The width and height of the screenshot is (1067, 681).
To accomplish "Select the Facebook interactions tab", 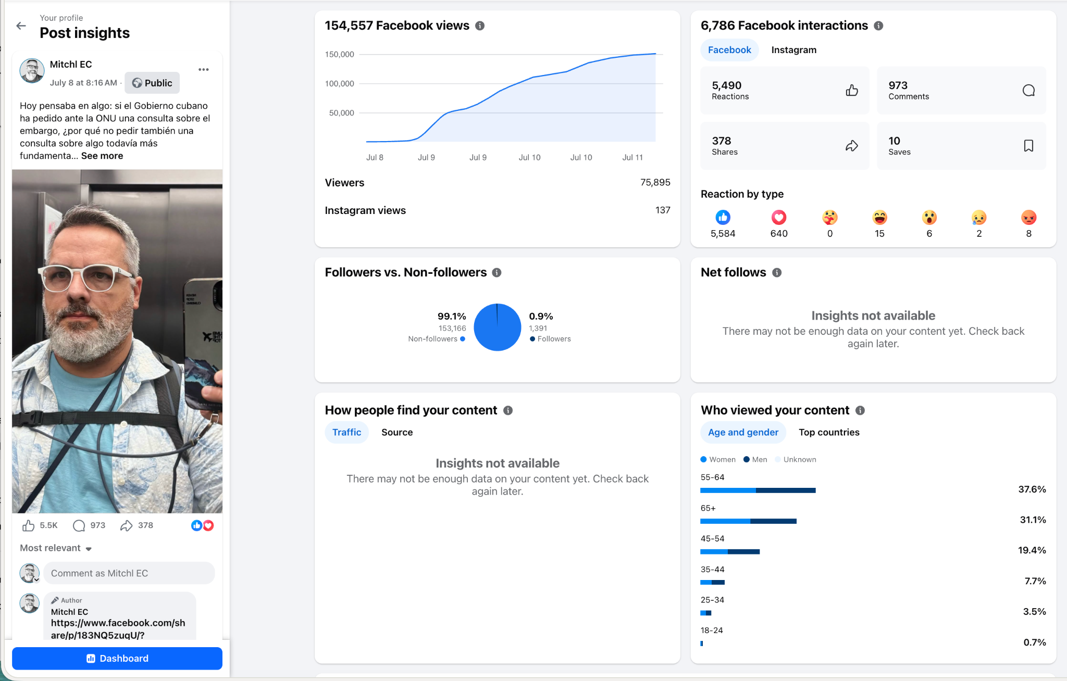I will pyautogui.click(x=729, y=50).
